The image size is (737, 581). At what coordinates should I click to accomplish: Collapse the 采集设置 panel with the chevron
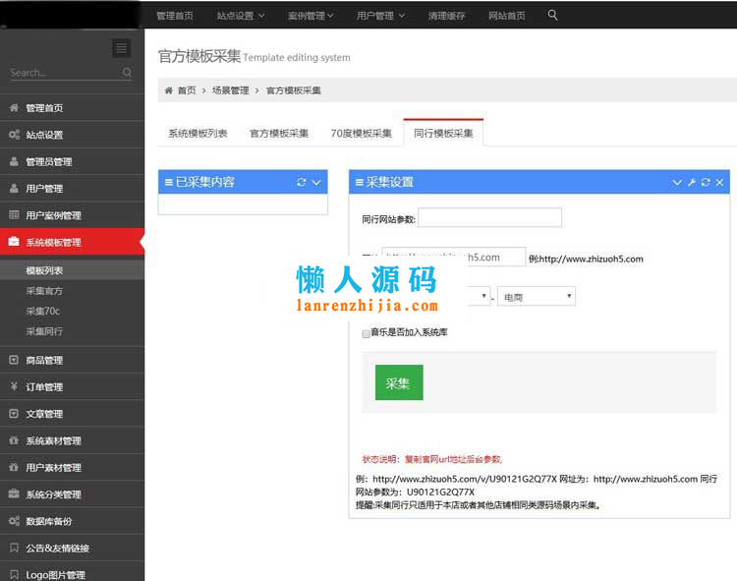(677, 183)
